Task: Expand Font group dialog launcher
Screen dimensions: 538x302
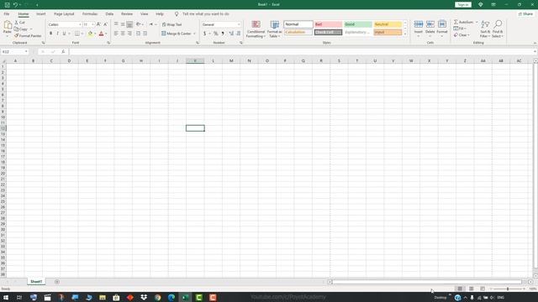Action: [x=108, y=43]
